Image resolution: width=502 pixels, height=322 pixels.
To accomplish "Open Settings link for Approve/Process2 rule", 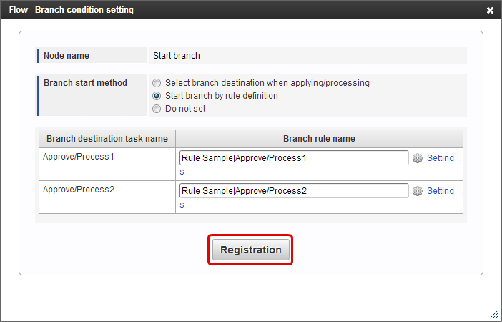I will click(x=441, y=191).
